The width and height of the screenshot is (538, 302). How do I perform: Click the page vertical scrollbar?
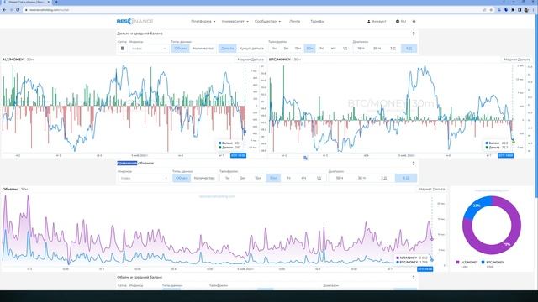536,107
